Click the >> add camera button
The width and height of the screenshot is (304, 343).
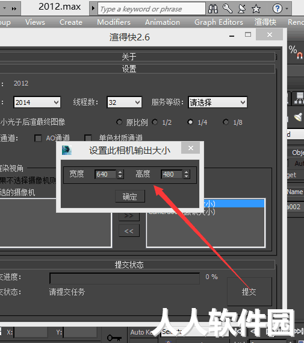(x=129, y=216)
